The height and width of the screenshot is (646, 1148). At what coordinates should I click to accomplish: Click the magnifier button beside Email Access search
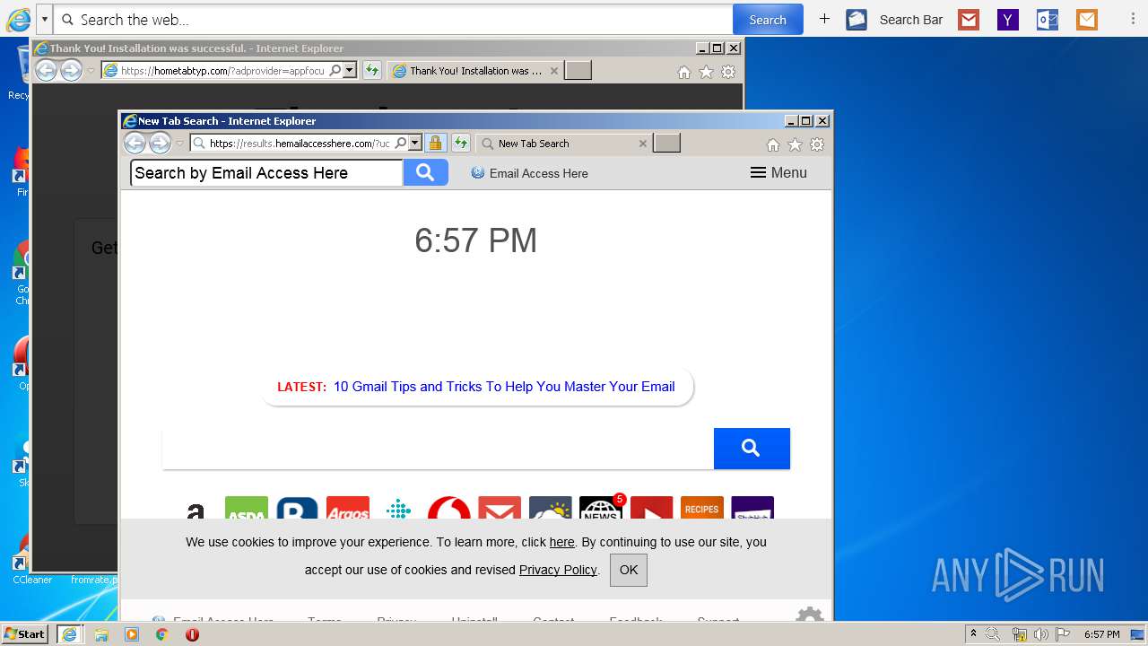426,173
